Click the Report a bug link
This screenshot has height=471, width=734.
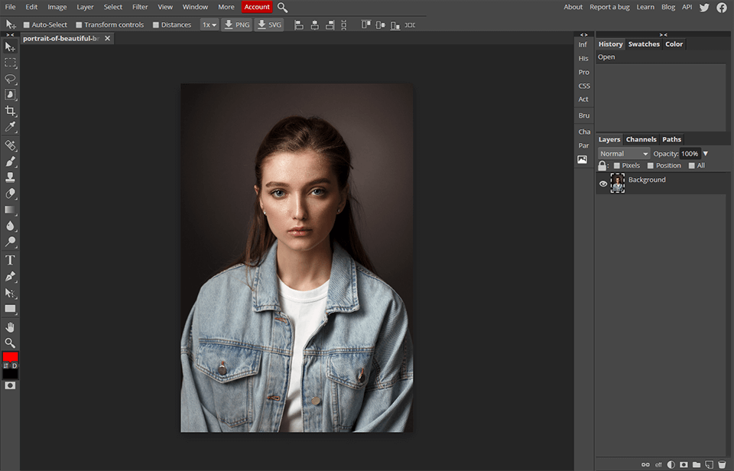[x=609, y=7]
